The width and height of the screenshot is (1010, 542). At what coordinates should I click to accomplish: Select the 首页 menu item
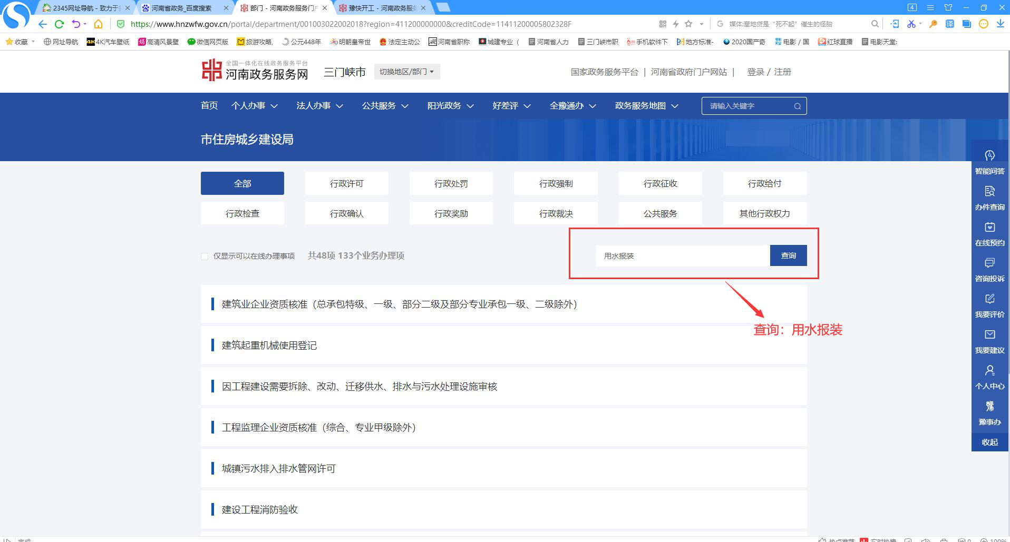pos(209,105)
